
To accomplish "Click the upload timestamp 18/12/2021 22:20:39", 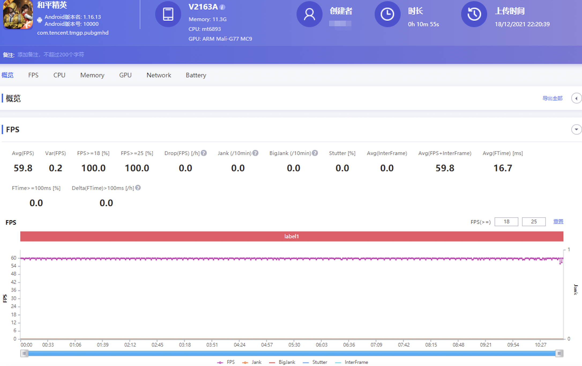I will (x=522, y=24).
